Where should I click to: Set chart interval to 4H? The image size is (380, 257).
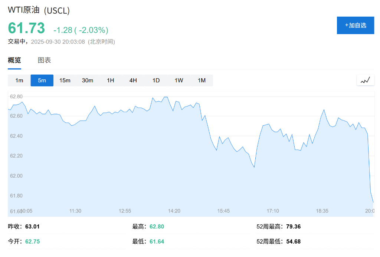133,80
